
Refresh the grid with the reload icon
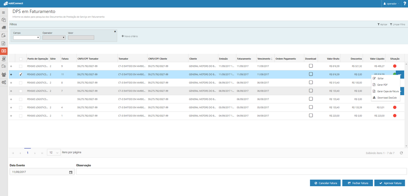[401, 153]
